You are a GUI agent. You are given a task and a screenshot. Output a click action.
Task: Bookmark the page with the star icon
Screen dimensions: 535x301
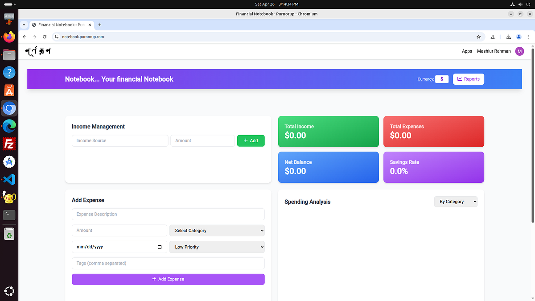(x=478, y=37)
